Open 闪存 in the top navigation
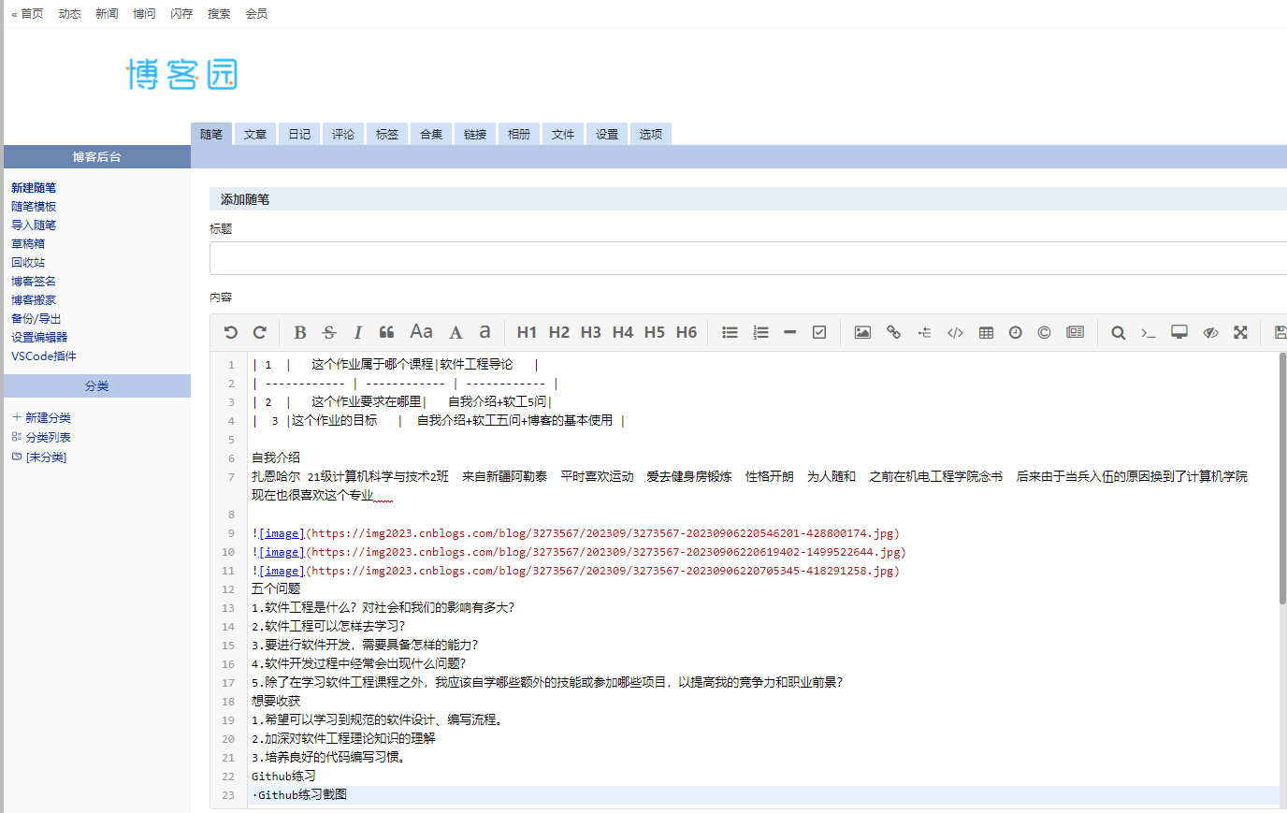The height and width of the screenshot is (813, 1287). click(181, 14)
